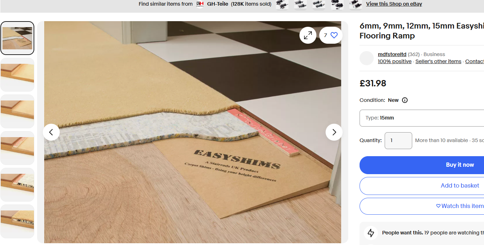Open the Type dropdown showing 15mm
484x245 pixels.
point(421,118)
